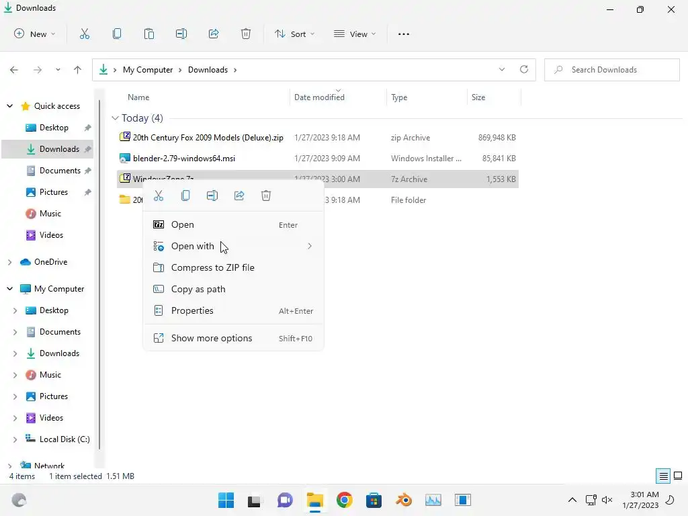Click the Date modified column header

pyautogui.click(x=319, y=97)
